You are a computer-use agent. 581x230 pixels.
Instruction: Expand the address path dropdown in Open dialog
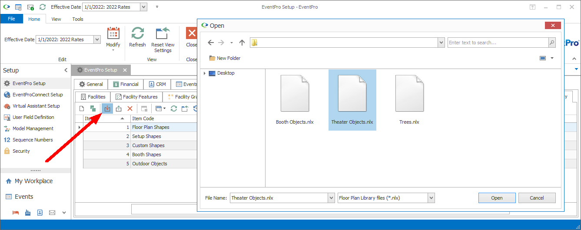(x=442, y=43)
